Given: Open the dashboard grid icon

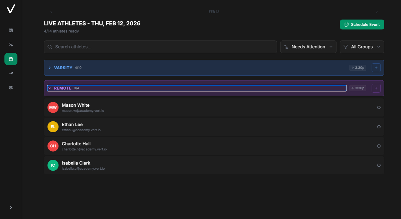Looking at the screenshot, I should (11, 30).
